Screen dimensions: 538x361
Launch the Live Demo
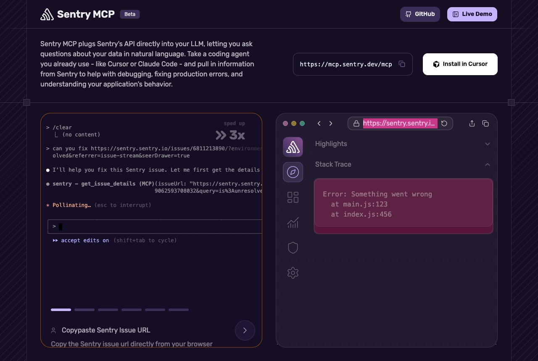tap(472, 14)
